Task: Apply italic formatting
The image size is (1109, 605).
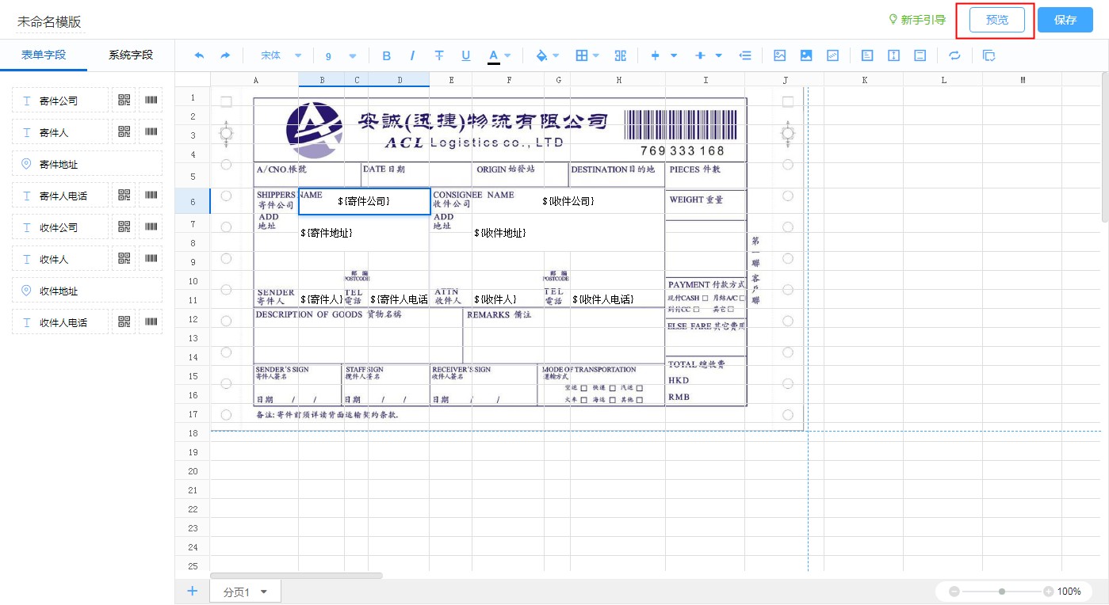Action: click(412, 55)
